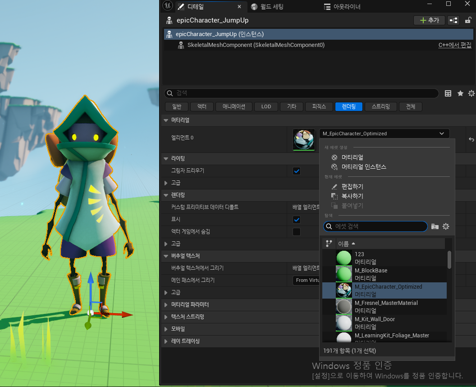476x387 pixels.
Task: Click the blue Z-axis gizmo arrow
Action: pyautogui.click(x=91, y=278)
